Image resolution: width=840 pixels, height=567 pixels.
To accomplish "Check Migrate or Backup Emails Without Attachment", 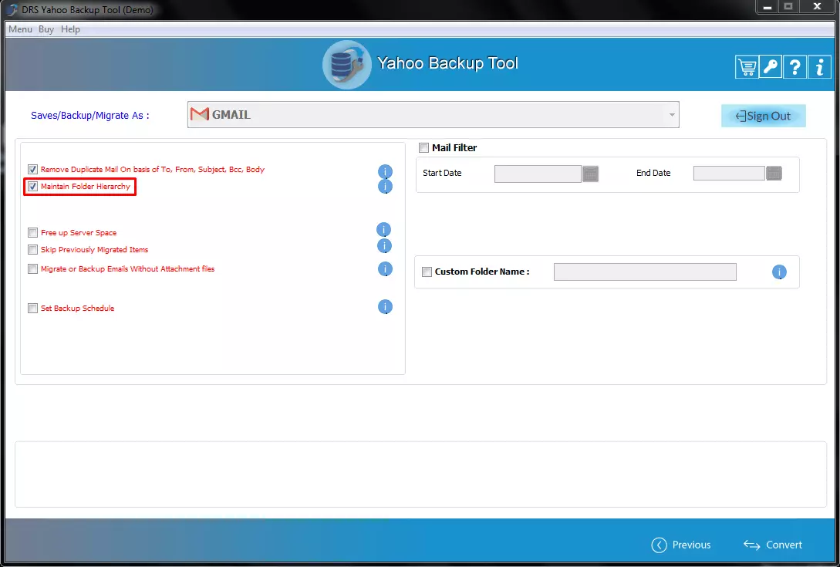I will pyautogui.click(x=32, y=269).
